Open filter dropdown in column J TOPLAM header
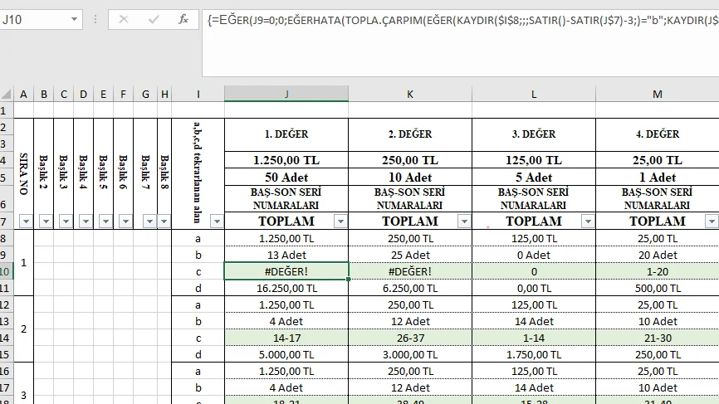Viewport: 719px width, 404px height. [x=340, y=221]
